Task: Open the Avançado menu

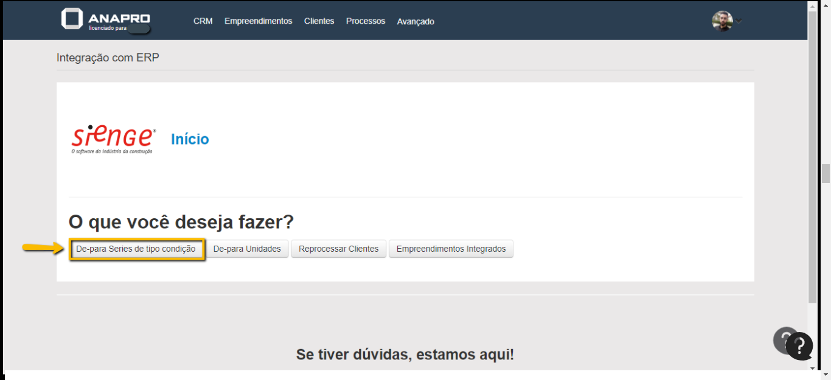Action: pos(415,22)
